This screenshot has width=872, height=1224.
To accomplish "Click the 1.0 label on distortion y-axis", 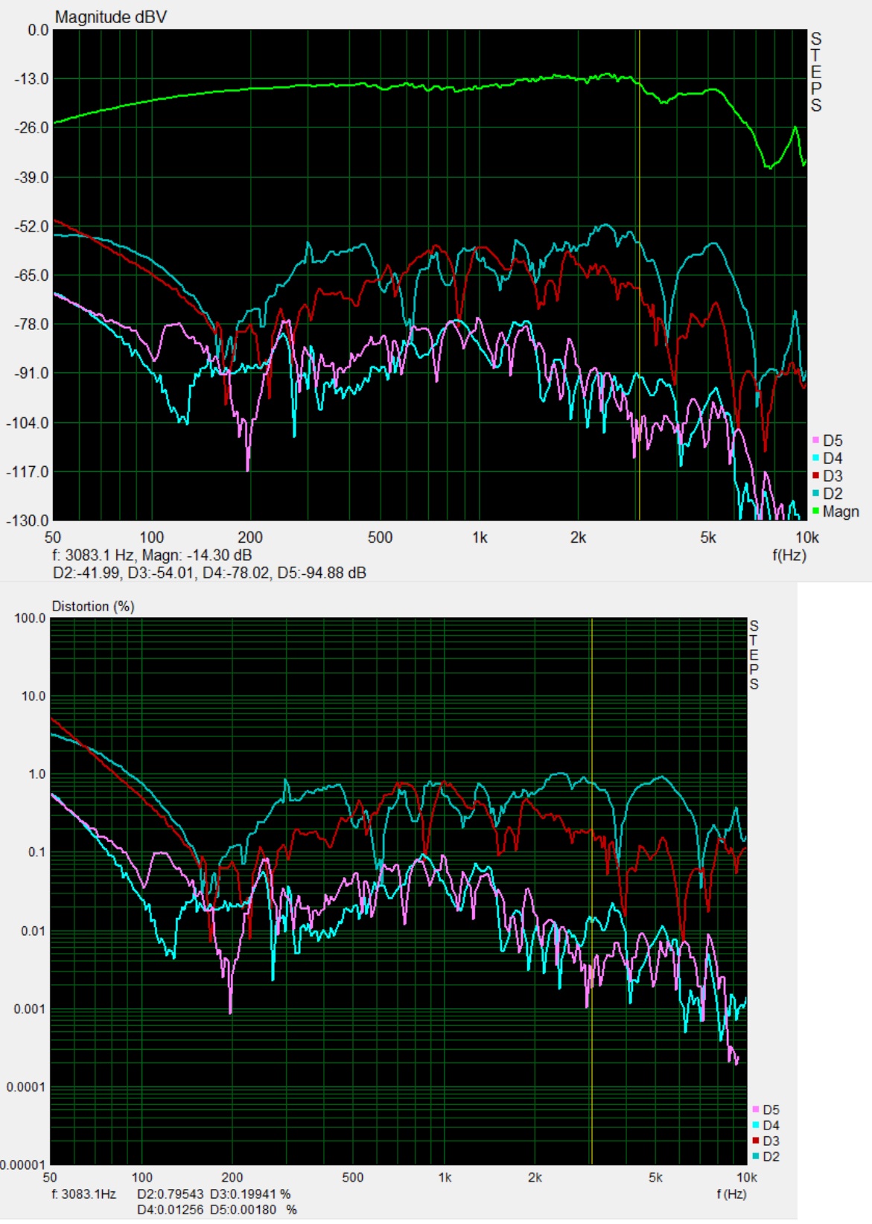I will click(x=37, y=775).
